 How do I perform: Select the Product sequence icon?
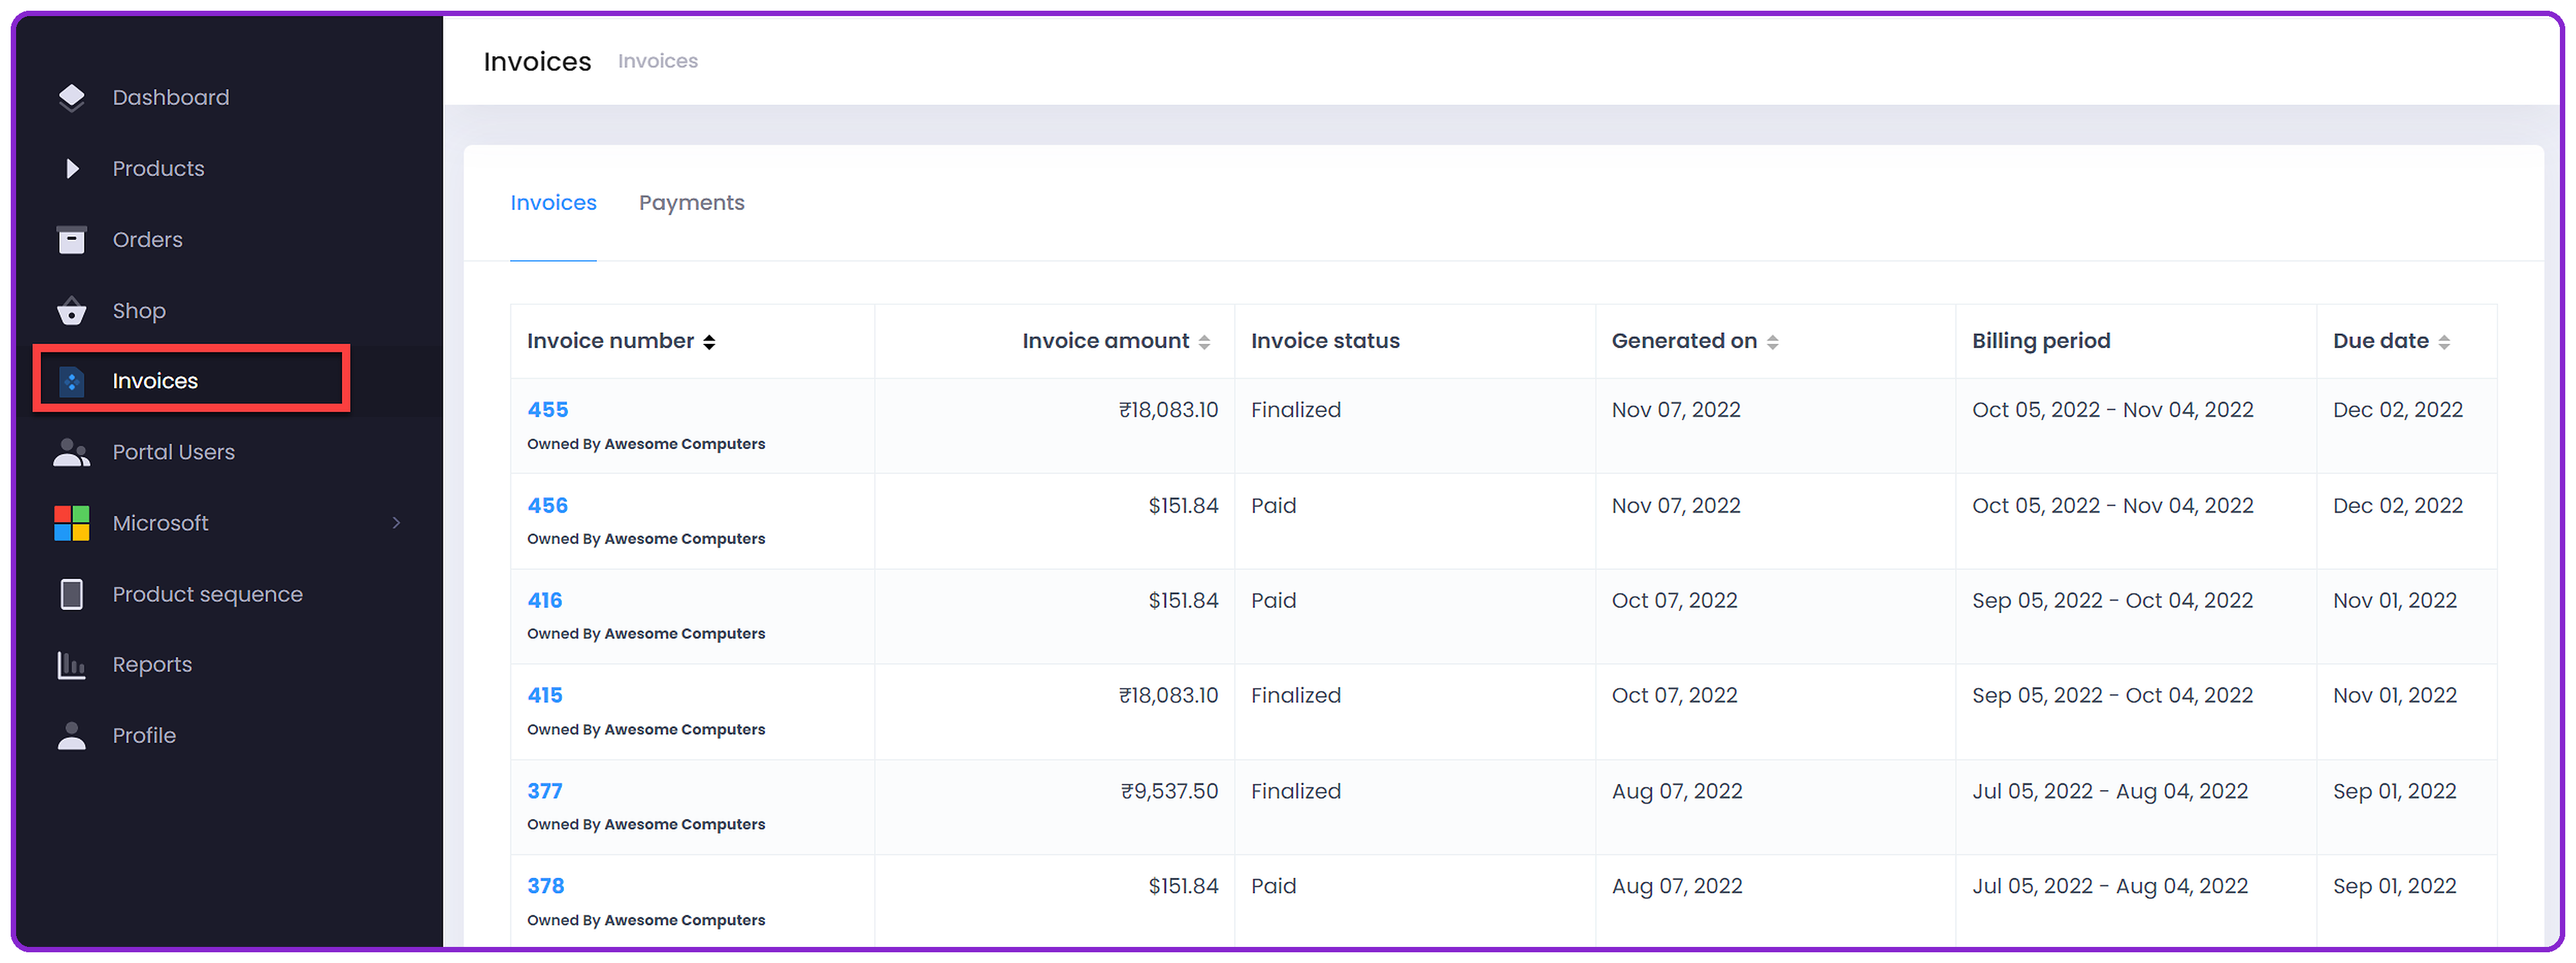[71, 594]
